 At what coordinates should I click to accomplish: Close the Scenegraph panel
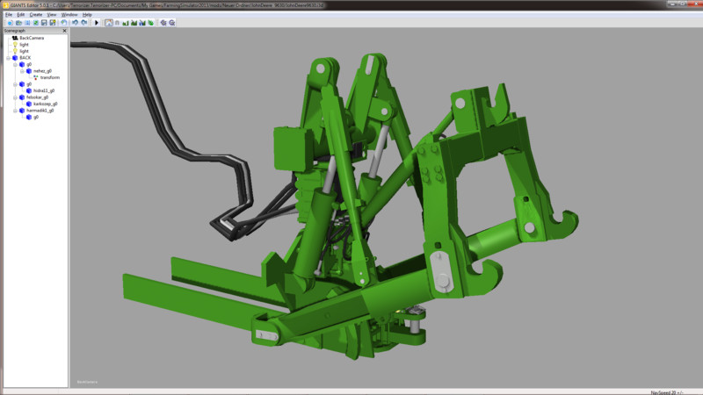pos(64,31)
